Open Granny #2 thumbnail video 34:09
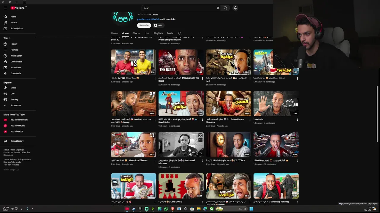Viewport: 380px width, 213px height. [134, 104]
